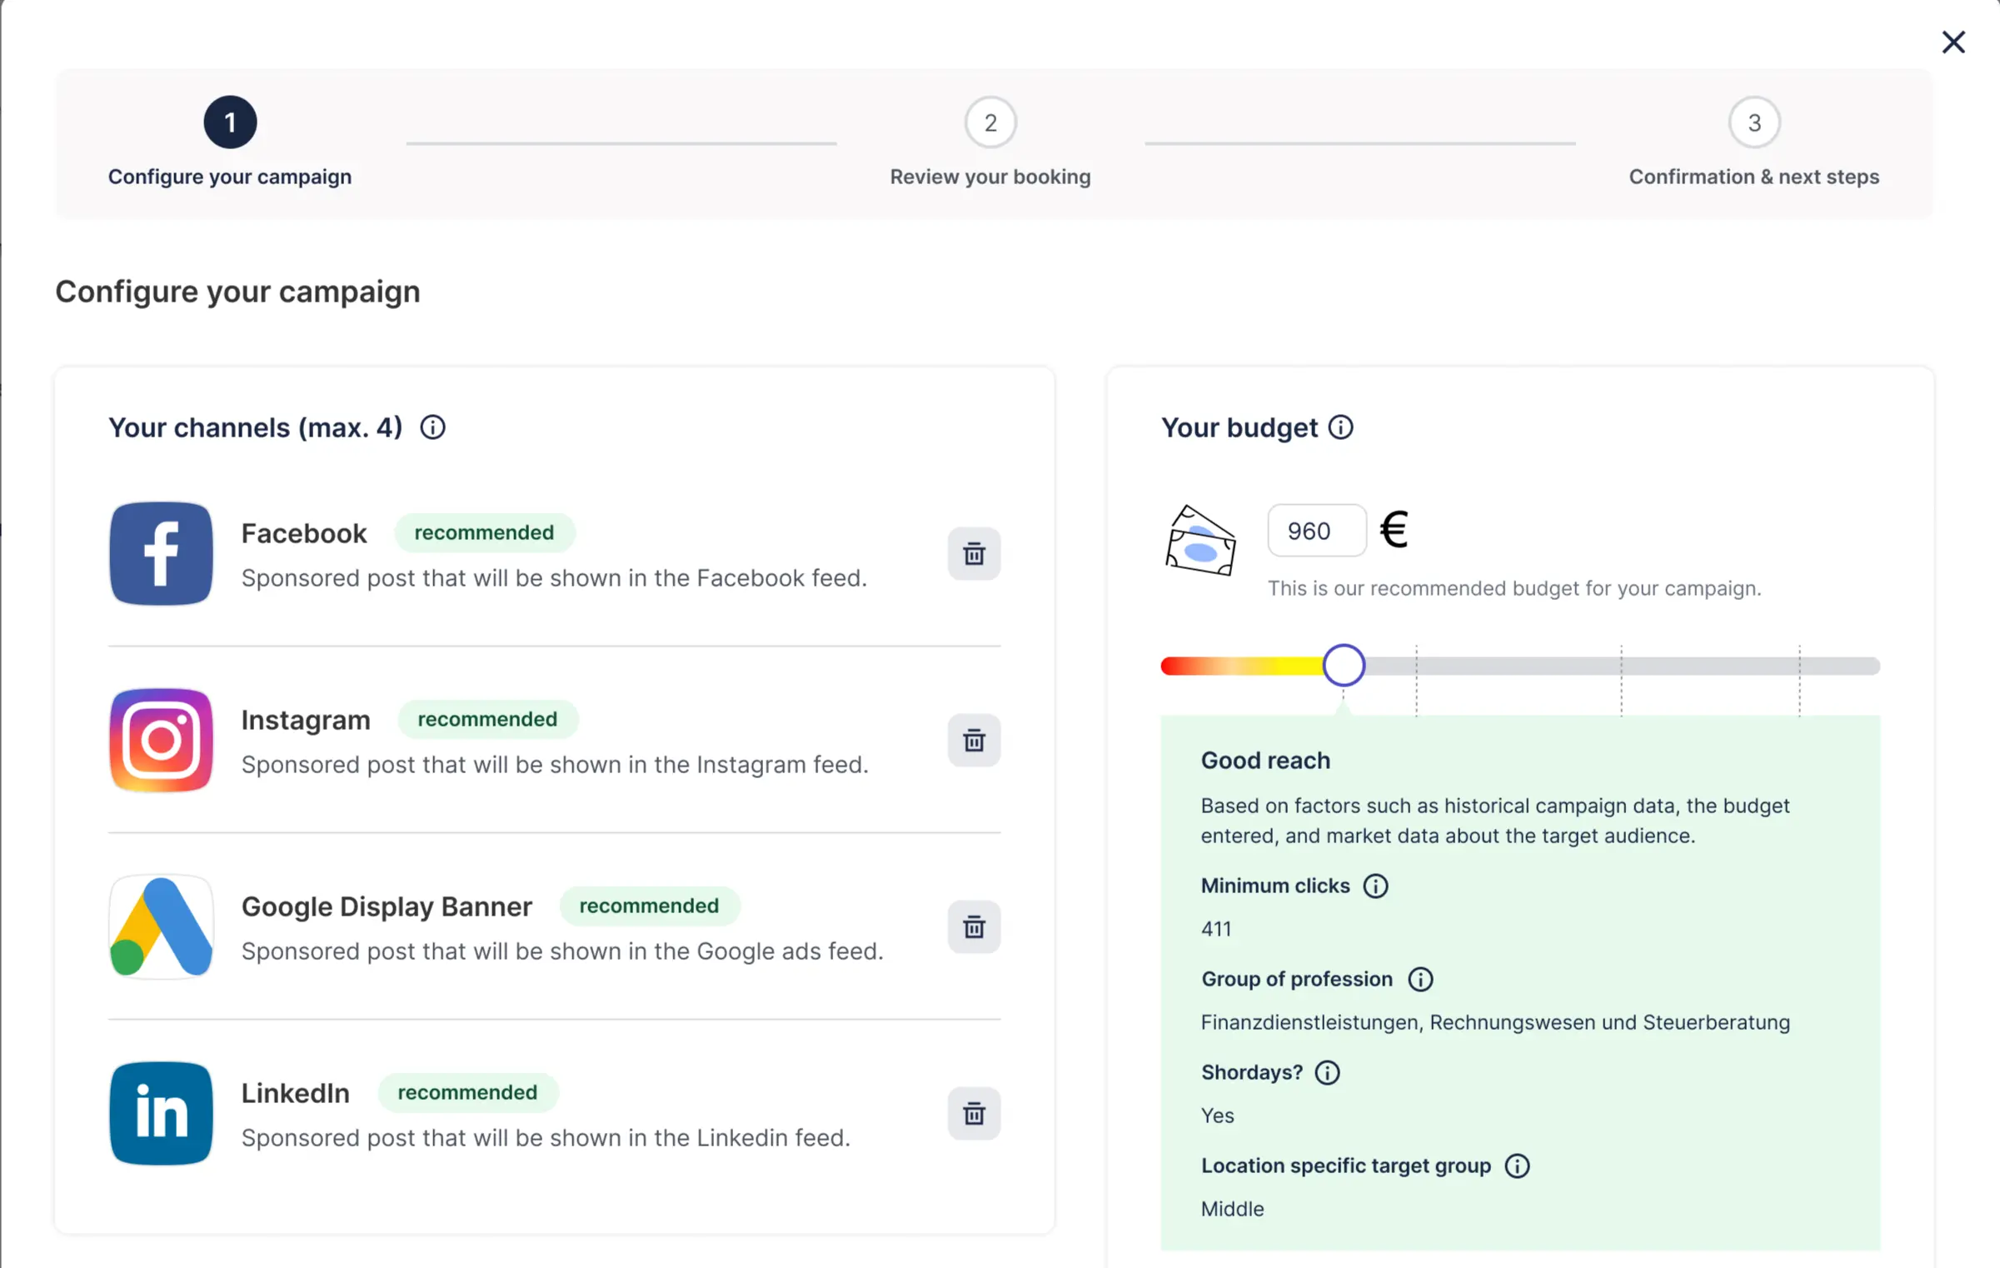Select the Google Display Banner title

pos(387,906)
